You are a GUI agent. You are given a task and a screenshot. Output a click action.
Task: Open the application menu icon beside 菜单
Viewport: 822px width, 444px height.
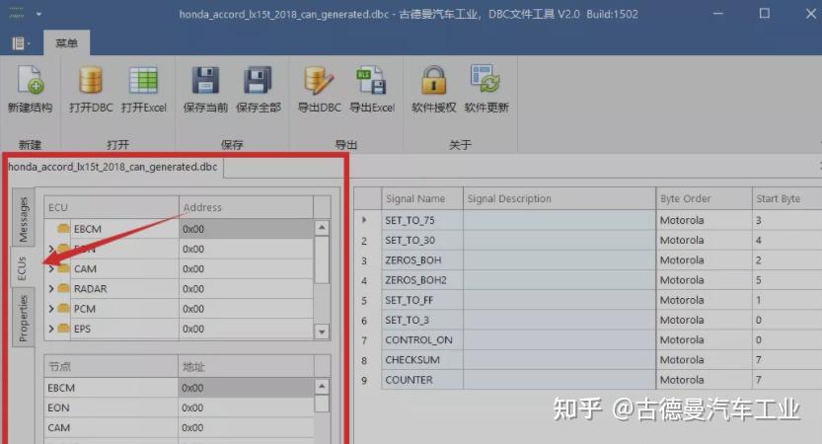coord(21,43)
